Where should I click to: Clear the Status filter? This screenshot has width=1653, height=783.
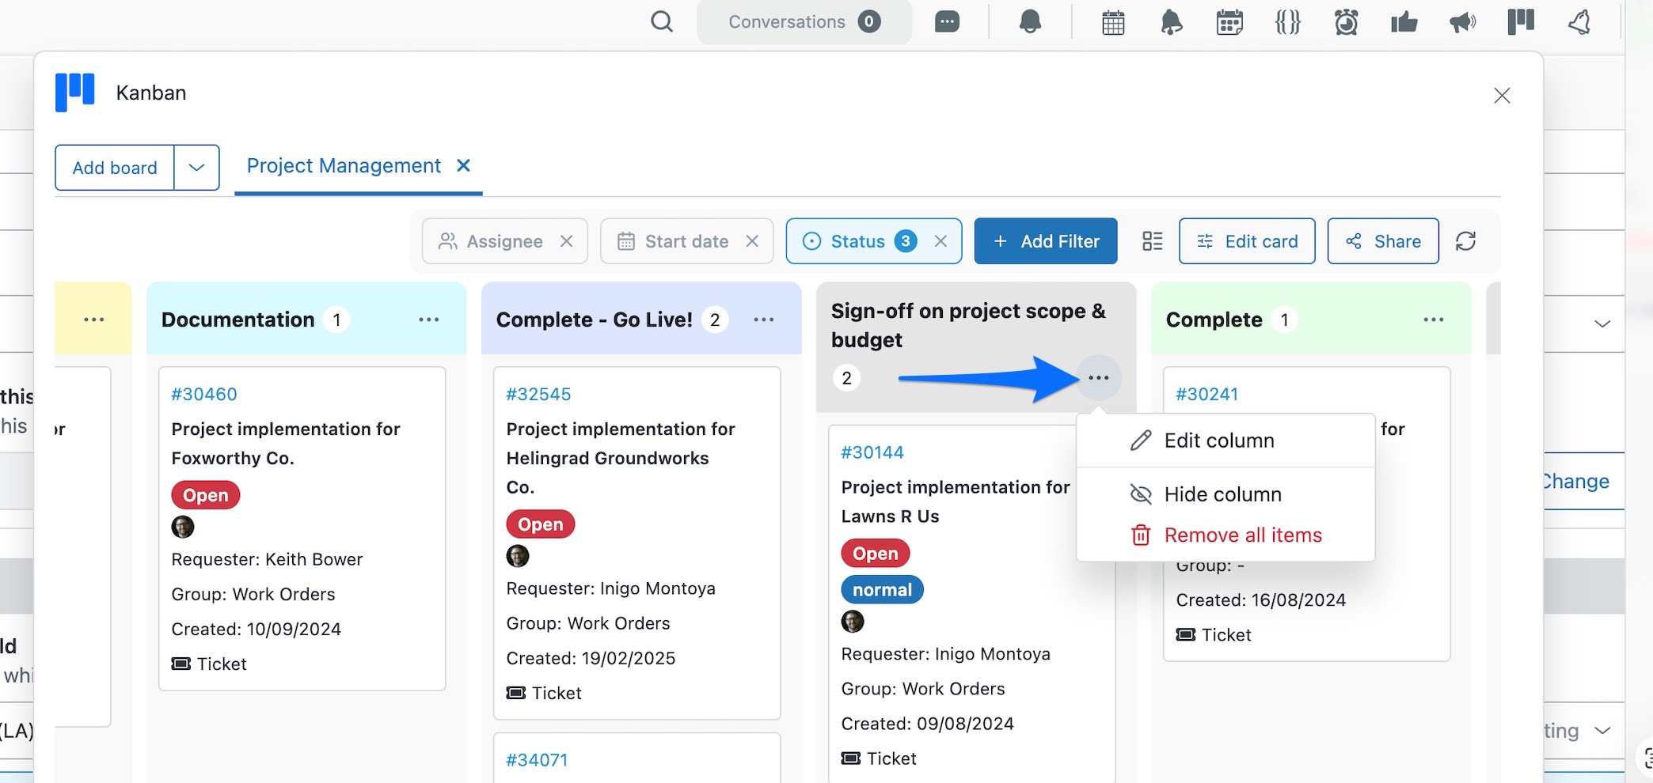coord(940,241)
